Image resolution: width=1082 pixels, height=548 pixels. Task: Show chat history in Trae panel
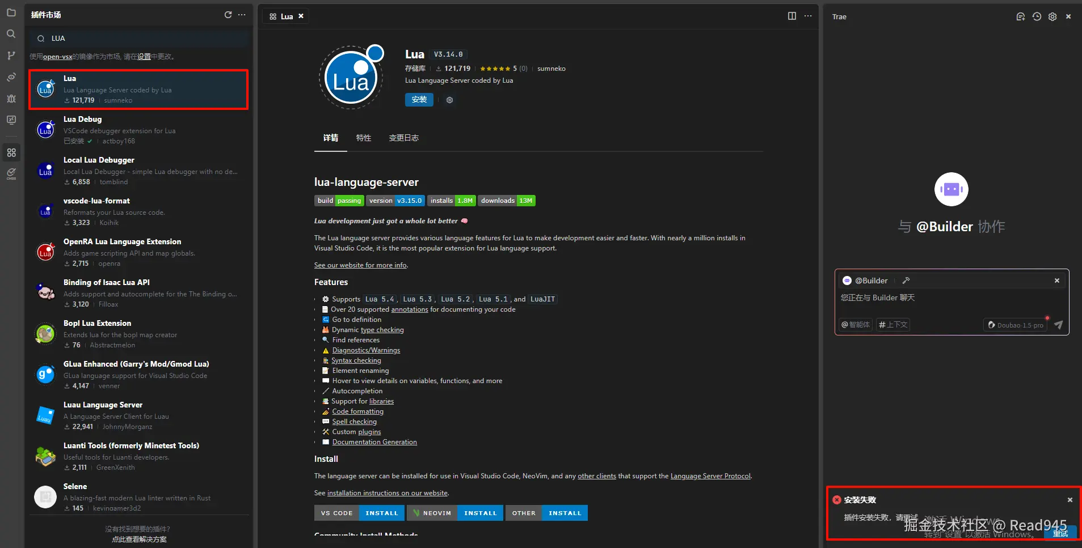pos(1037,17)
